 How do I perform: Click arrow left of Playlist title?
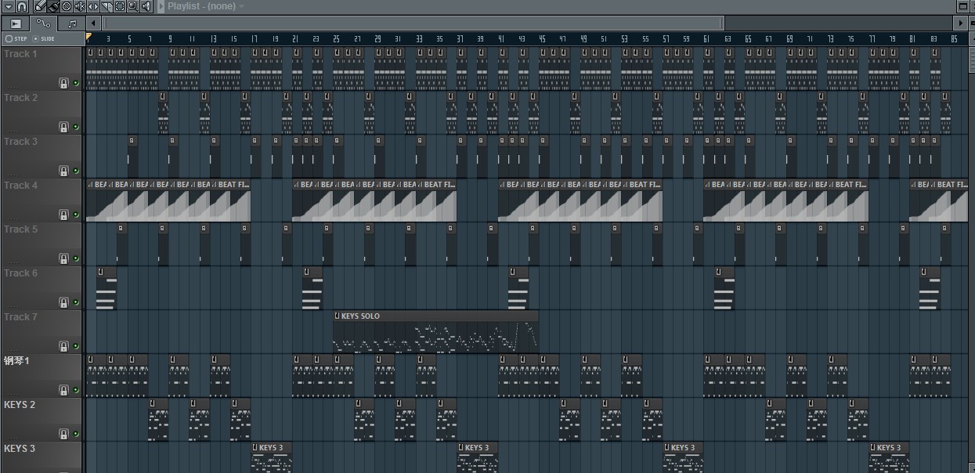161,6
